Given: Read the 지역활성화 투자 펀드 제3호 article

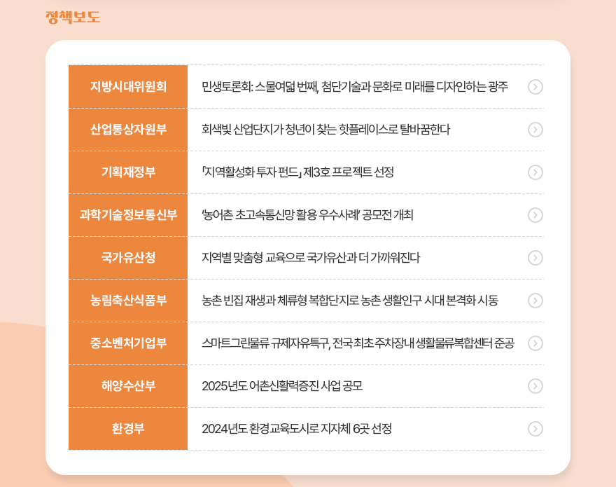Looking at the screenshot, I should [297, 172].
